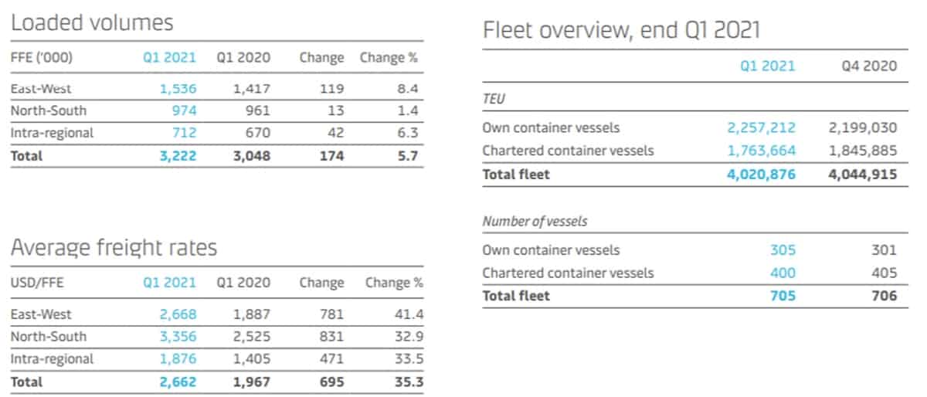Select the Q4 2020 column header

[869, 66]
